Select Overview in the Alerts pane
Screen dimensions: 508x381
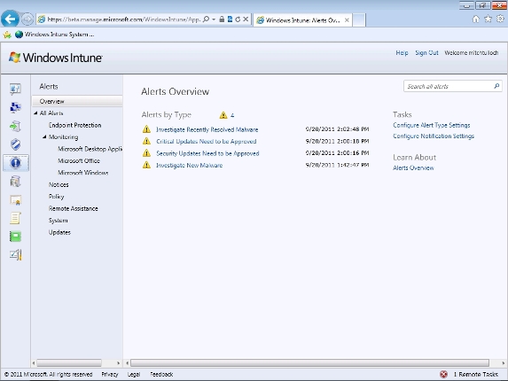point(77,101)
